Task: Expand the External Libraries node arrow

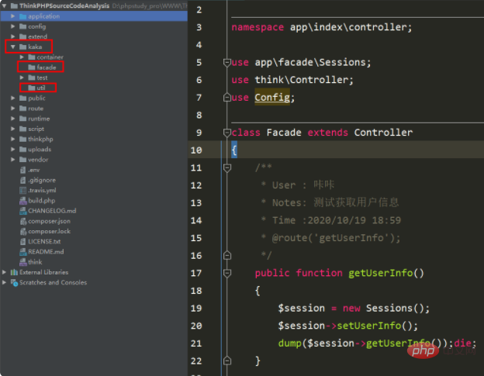Action: point(4,272)
